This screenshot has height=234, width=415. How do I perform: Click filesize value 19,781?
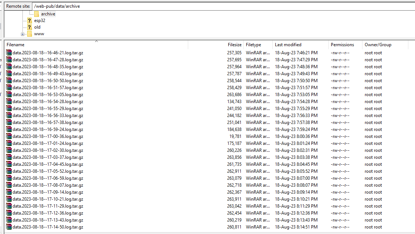coord(235,136)
